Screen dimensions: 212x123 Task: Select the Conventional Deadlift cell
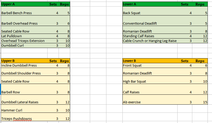150,21
